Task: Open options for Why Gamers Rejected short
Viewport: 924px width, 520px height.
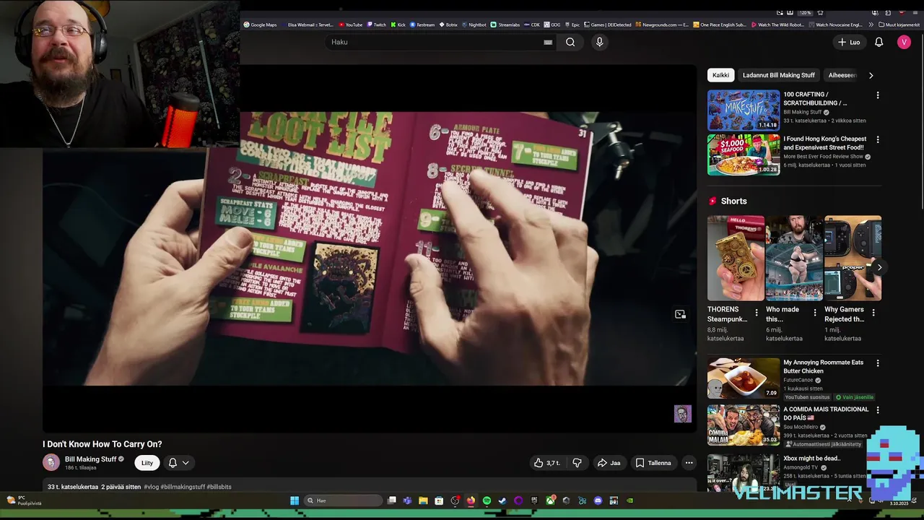Action: pyautogui.click(x=873, y=313)
